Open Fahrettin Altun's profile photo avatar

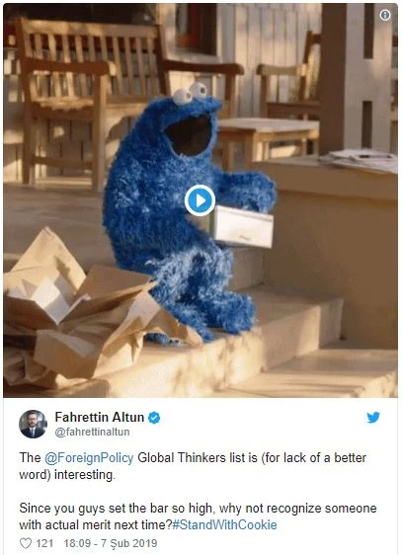(33, 424)
